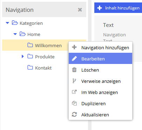Click the trash can icon for Löschen

click(x=74, y=70)
